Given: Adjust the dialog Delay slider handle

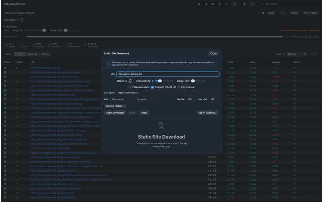Looking at the screenshot, I should pyautogui.click(x=193, y=81).
